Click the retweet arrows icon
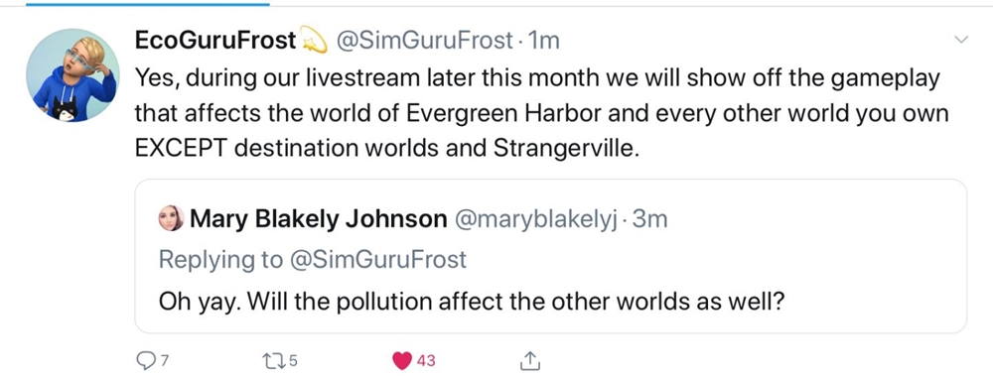This screenshot has width=993, height=378. 274,361
